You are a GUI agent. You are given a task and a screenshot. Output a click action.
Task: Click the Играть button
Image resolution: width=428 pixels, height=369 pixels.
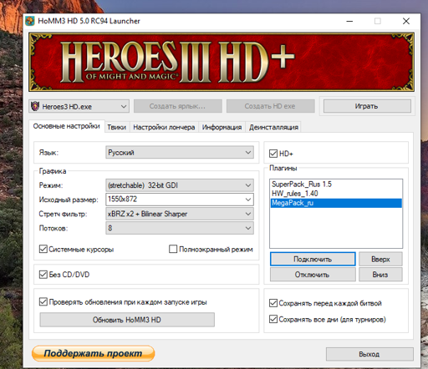pyautogui.click(x=367, y=106)
